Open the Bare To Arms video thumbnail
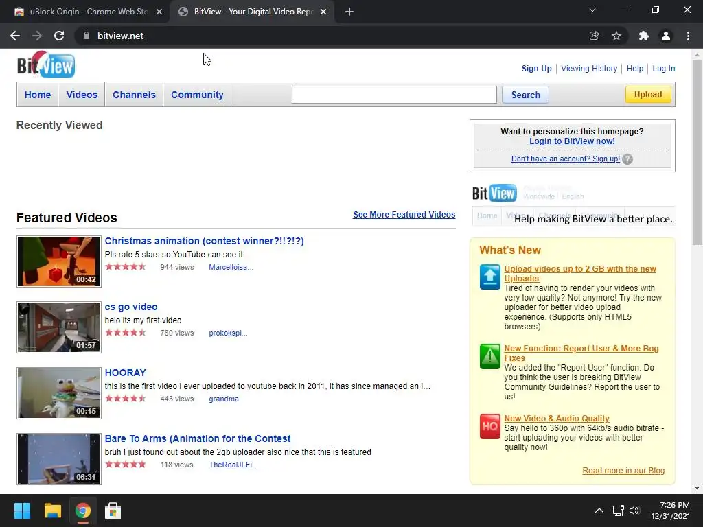 point(59,459)
